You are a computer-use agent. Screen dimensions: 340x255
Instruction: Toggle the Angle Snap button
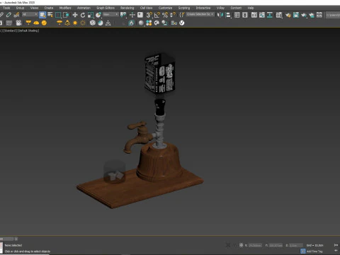(157, 15)
